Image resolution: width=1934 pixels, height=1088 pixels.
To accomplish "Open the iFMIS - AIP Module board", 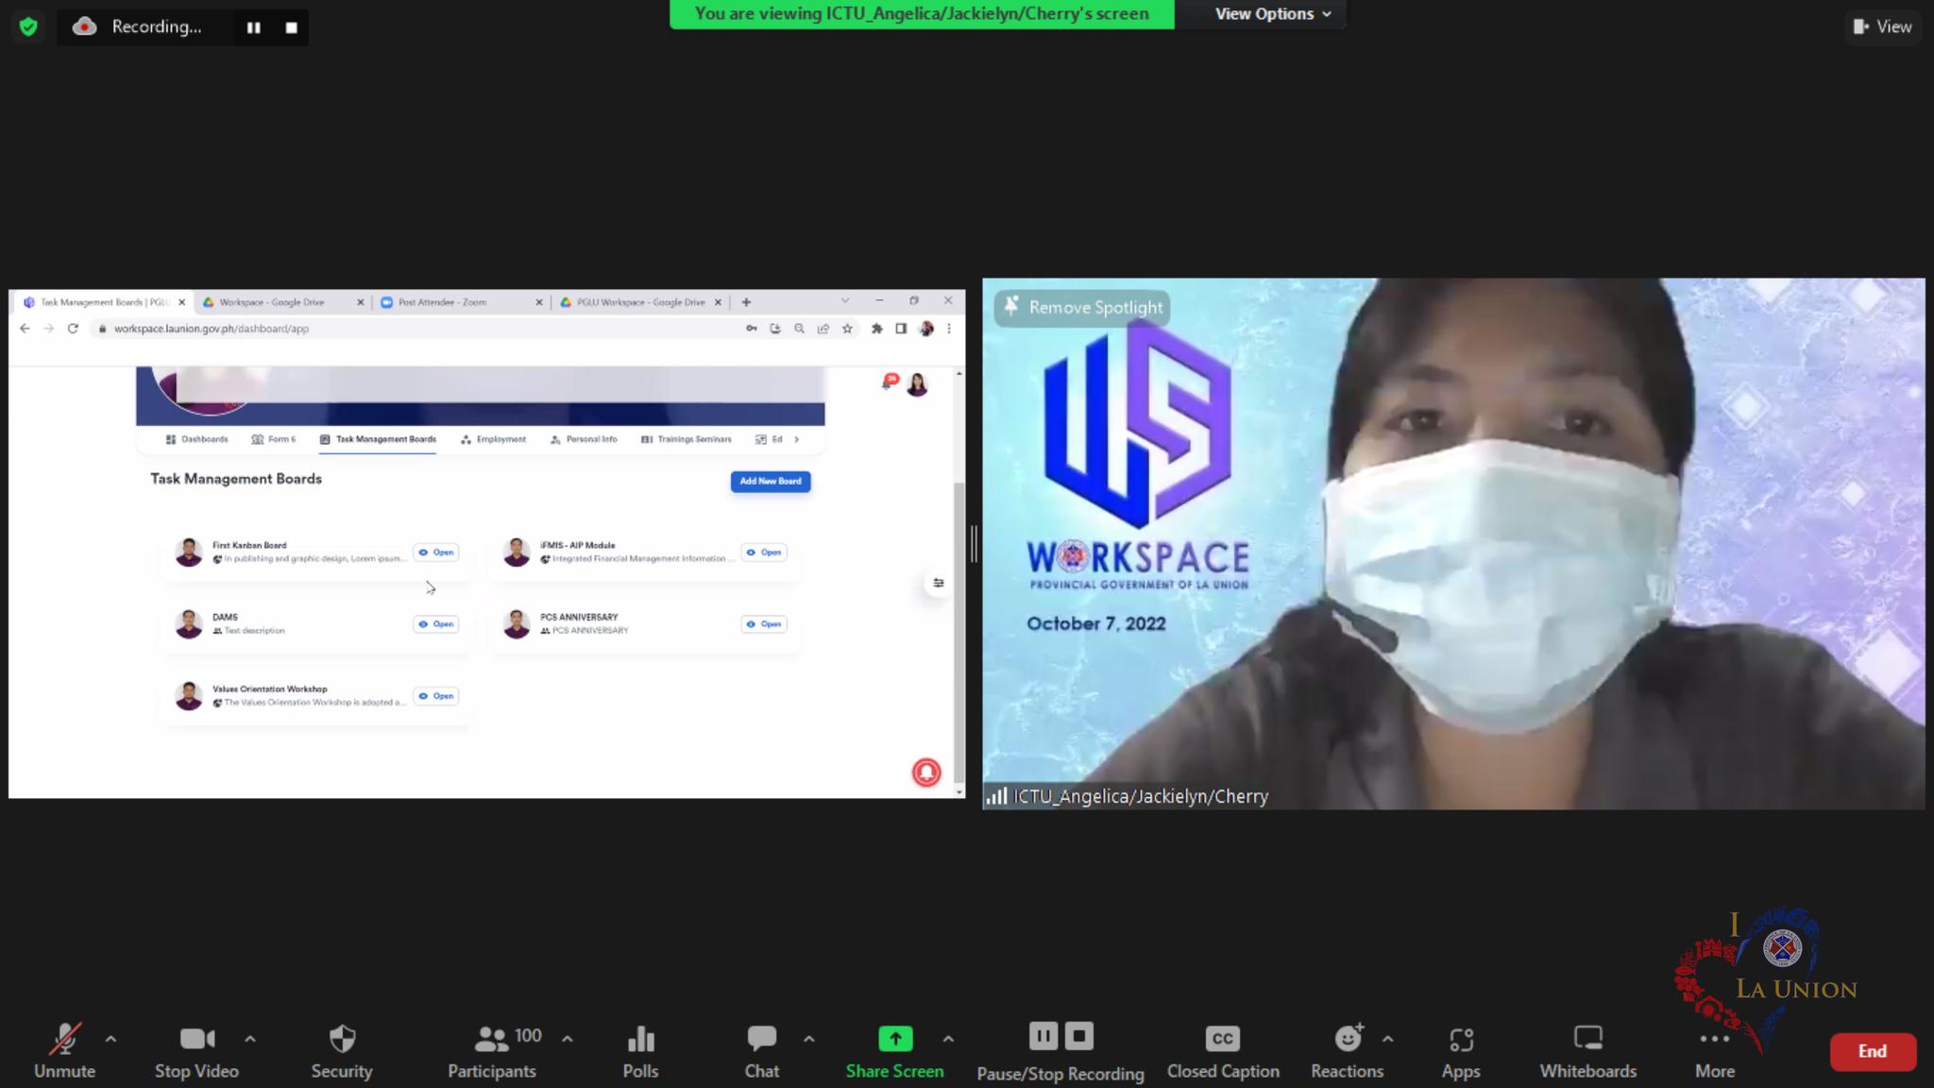I will pyautogui.click(x=764, y=552).
